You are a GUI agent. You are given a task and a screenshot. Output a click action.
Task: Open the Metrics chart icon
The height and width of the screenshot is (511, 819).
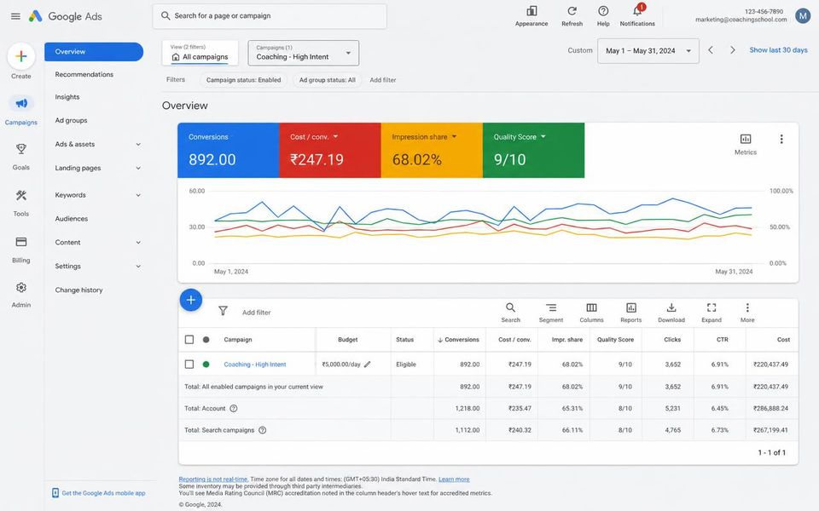pos(746,139)
